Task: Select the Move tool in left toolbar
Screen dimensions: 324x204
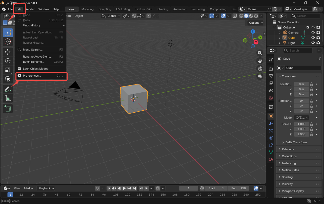Action: pos(8,52)
